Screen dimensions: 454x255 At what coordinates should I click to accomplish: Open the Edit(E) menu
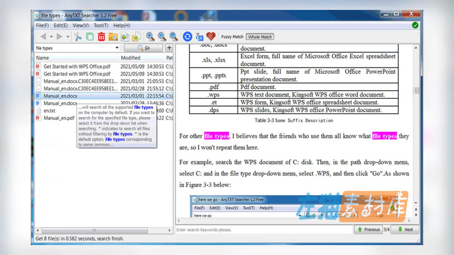61,25
